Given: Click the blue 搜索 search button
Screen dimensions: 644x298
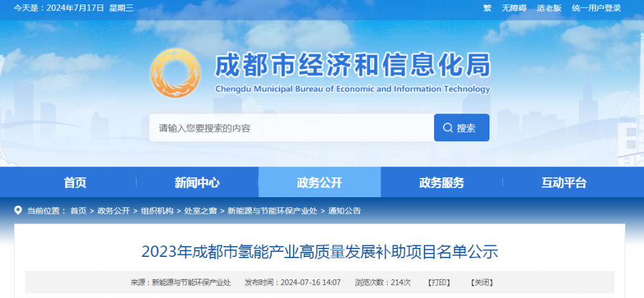Looking at the screenshot, I should [462, 128].
